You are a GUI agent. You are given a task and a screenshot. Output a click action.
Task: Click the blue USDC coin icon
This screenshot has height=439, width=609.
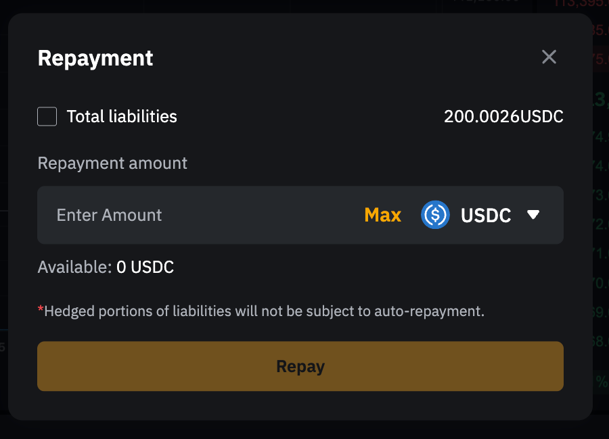[x=435, y=215]
